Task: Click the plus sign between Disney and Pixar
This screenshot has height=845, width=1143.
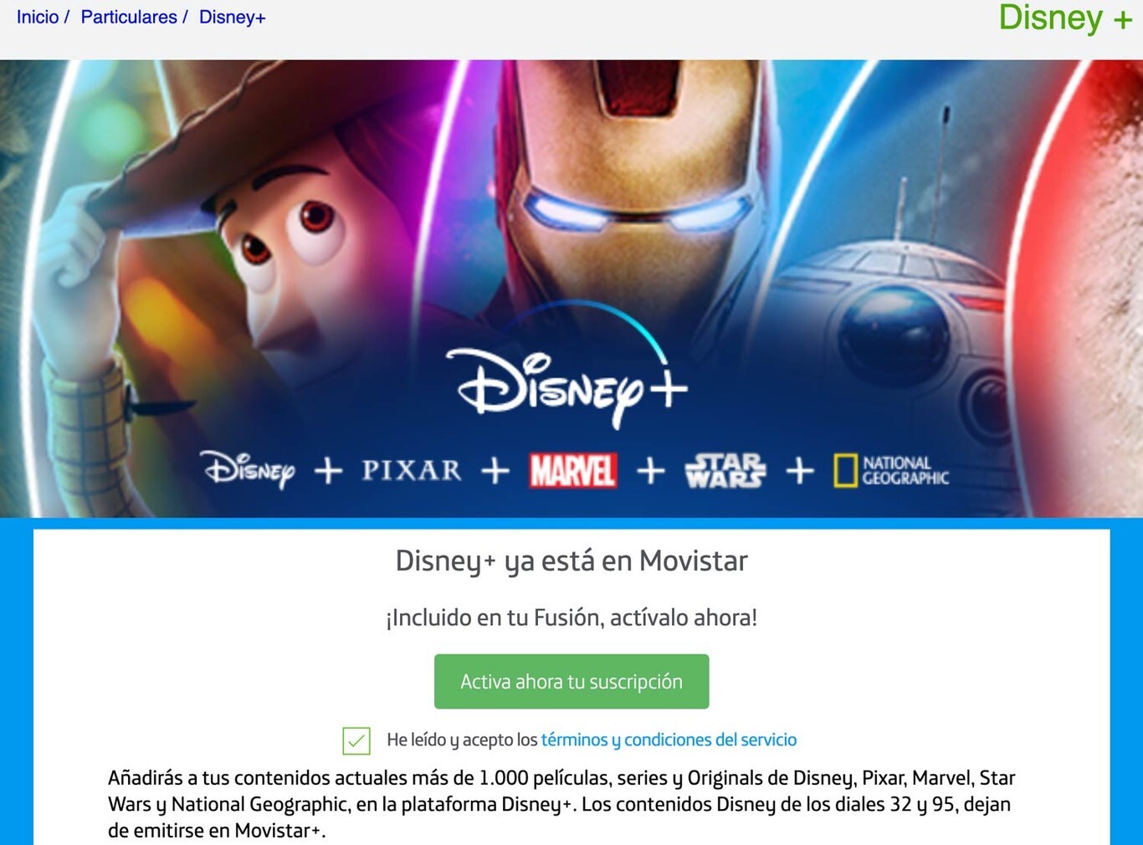Action: click(x=328, y=471)
